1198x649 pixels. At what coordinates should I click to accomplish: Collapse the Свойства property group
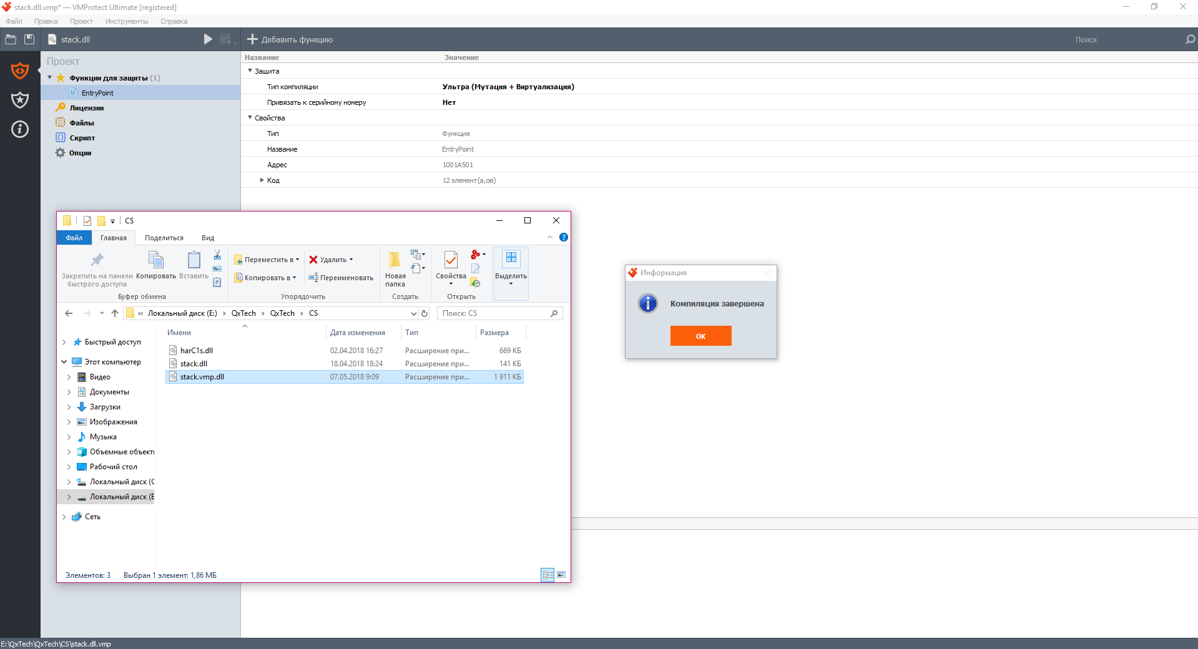point(250,117)
